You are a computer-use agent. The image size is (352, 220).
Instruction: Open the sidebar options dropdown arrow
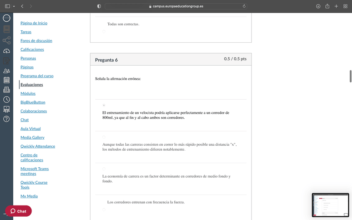click(14, 6)
